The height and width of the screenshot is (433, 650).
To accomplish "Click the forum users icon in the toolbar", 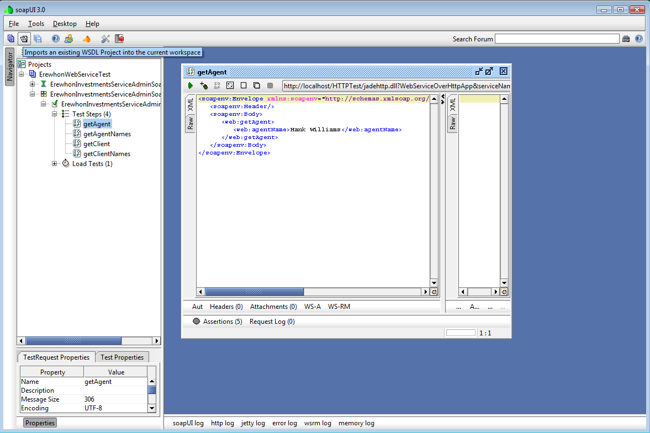I will coord(69,39).
